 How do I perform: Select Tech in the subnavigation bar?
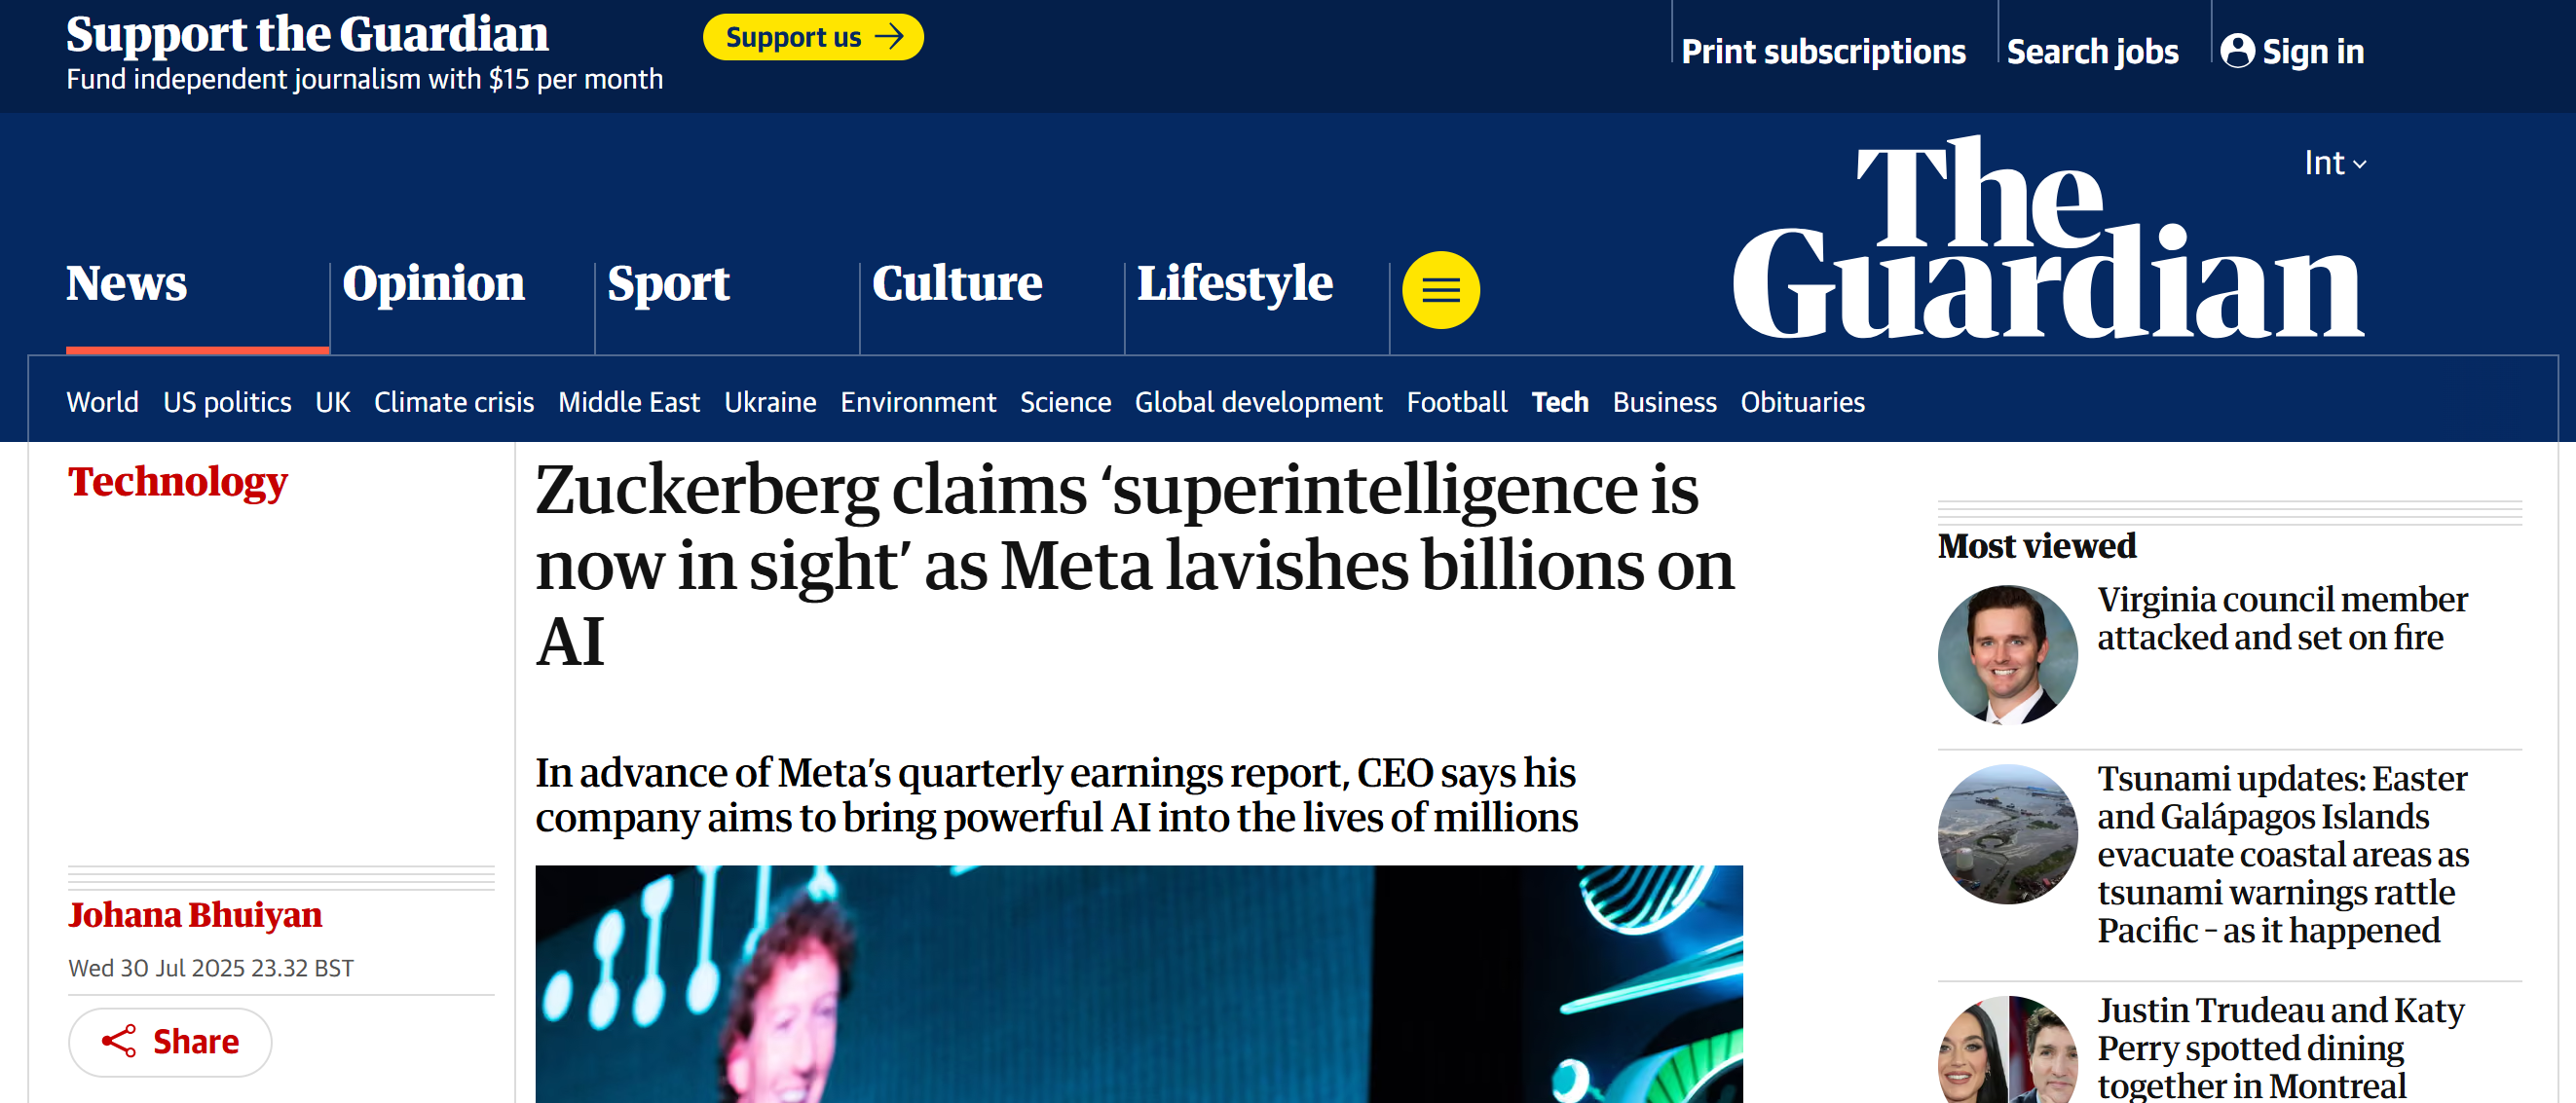[x=1559, y=402]
